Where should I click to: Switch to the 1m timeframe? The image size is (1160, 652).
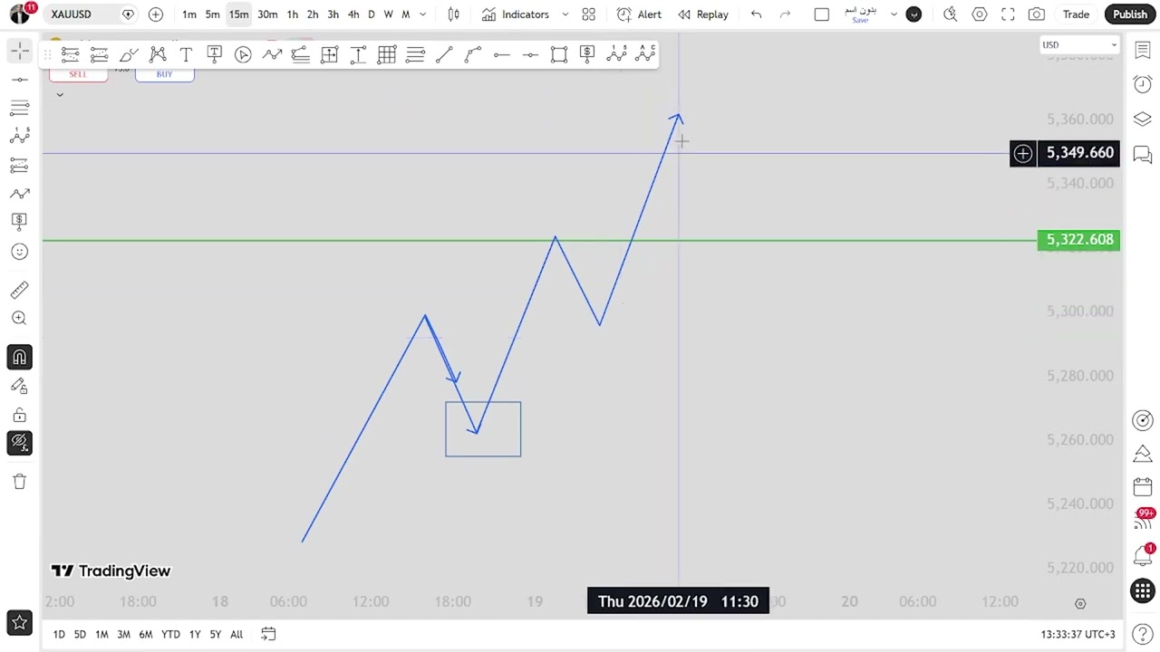(189, 14)
